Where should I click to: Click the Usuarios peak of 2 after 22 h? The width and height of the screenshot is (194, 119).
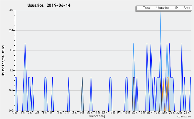pyautogui.click(x=182, y=44)
